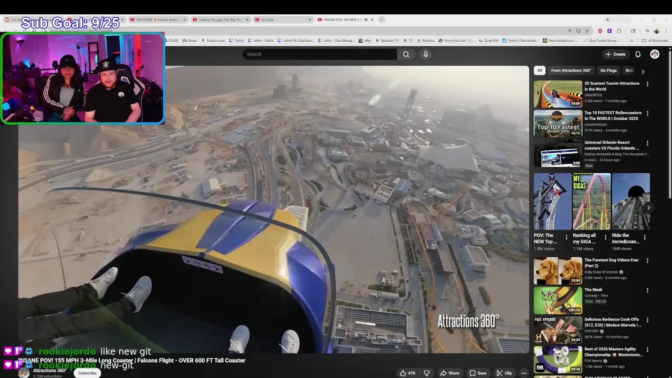This screenshot has height=378, width=672.
Task: Open Ranking all my GIGA short
Action: point(592,202)
